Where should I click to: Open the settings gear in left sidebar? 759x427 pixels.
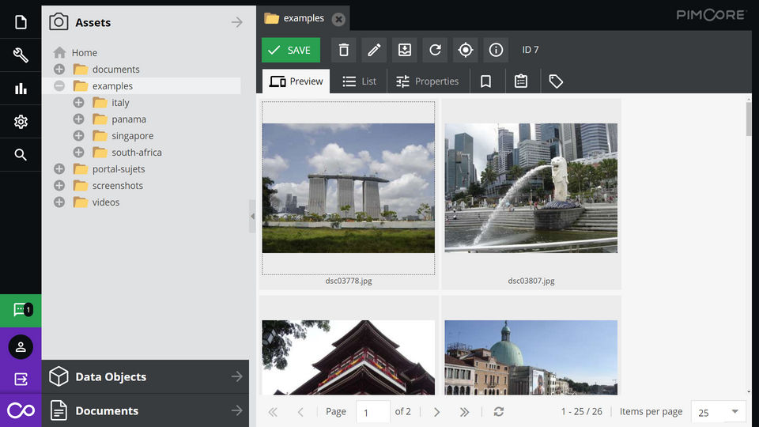pos(21,122)
